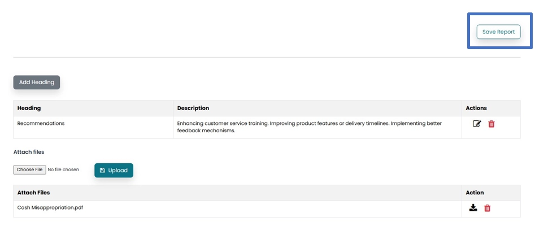This screenshot has width=535, height=226.
Task: Open file picker with Choose File
Action: point(29,169)
